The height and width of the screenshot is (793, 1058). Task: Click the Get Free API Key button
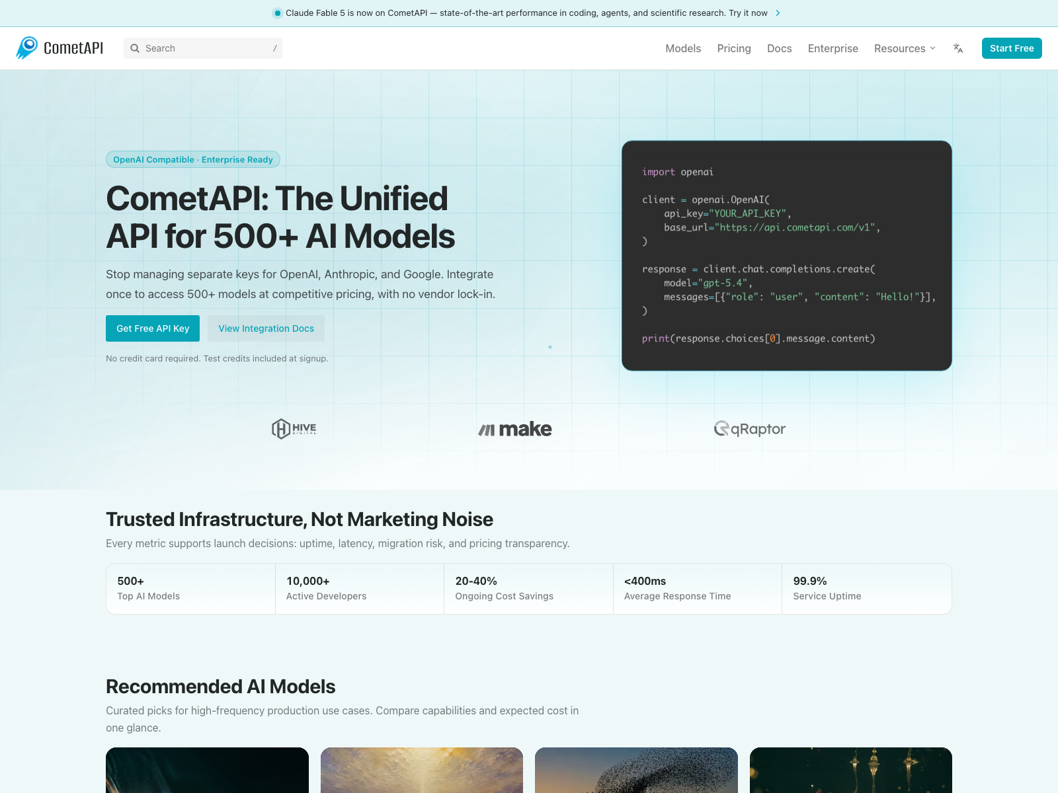(153, 328)
